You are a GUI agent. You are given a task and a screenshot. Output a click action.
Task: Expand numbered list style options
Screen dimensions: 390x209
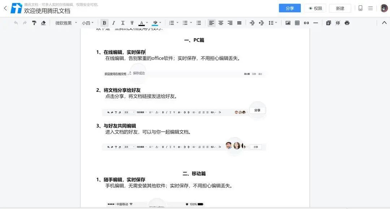pos(178,23)
